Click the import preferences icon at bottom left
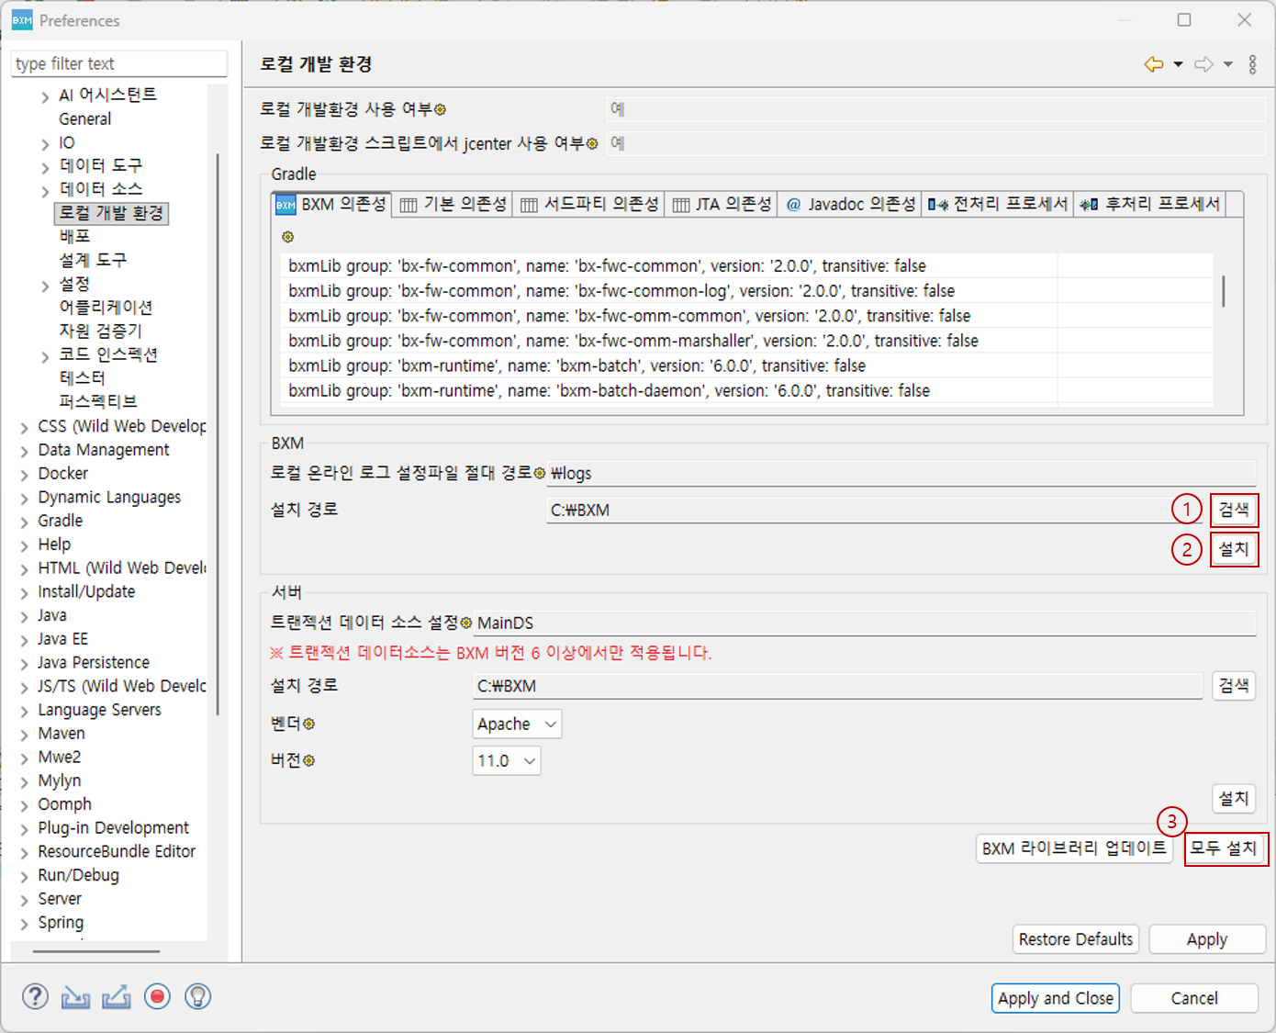The height and width of the screenshot is (1033, 1276). coord(75,996)
